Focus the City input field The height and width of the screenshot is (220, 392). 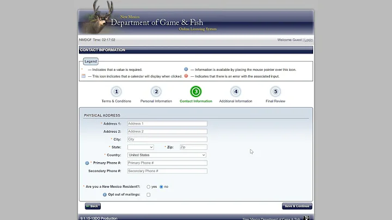[x=167, y=139]
